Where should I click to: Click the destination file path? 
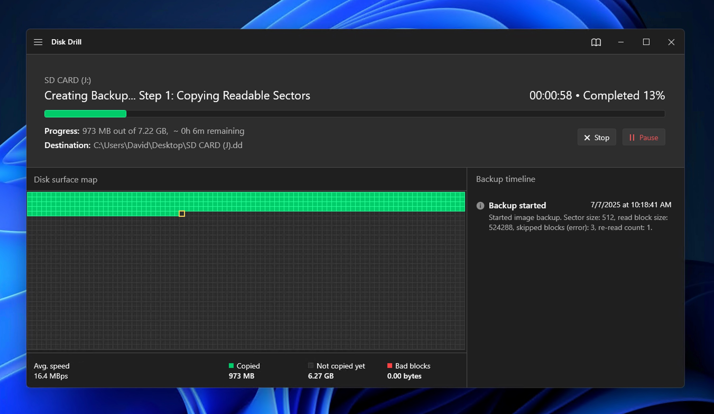coord(168,145)
